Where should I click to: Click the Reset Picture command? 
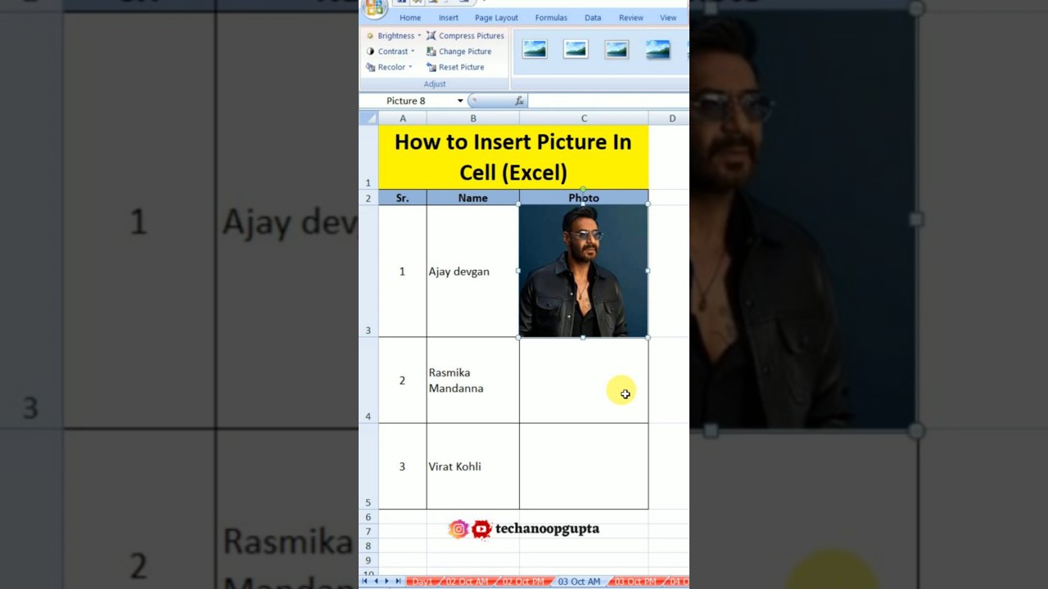[455, 67]
